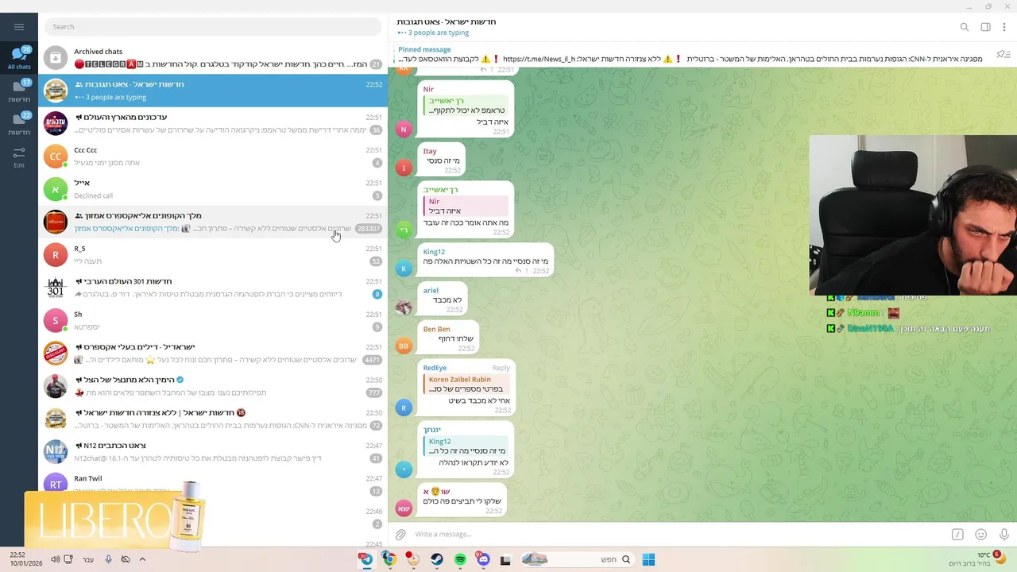Click Nir's avatar beside his message

(404, 129)
